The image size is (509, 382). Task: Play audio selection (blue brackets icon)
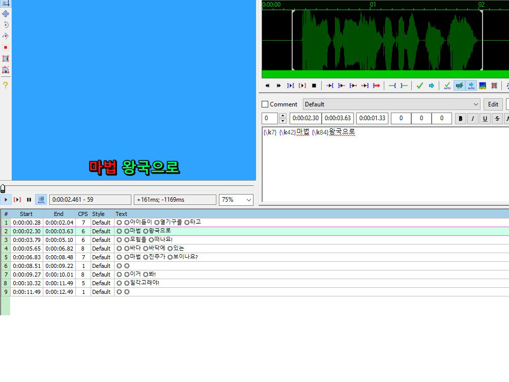290,86
